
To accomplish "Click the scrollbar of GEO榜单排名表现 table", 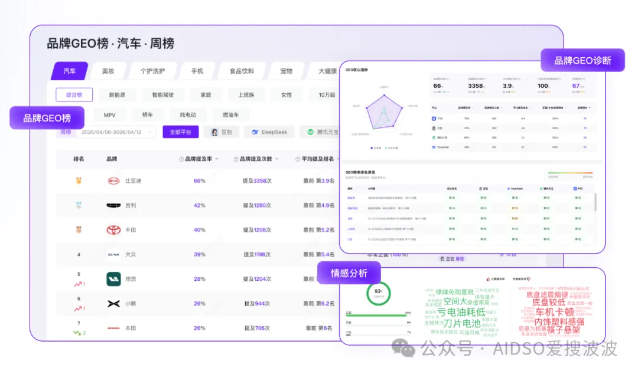I will coord(595,202).
